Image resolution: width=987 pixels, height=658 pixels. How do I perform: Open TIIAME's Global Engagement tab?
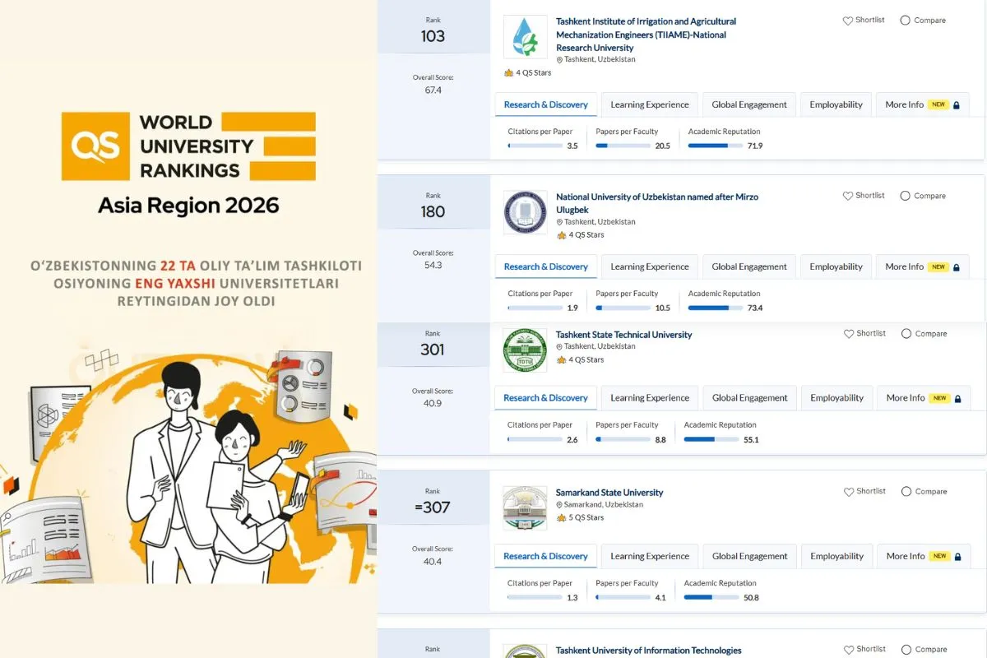tap(749, 104)
